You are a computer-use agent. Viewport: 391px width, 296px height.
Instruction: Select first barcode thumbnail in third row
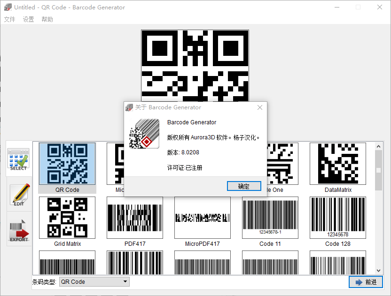tap(67, 263)
